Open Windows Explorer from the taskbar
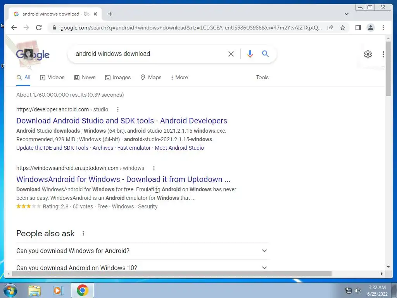397x298 pixels. pos(35,290)
